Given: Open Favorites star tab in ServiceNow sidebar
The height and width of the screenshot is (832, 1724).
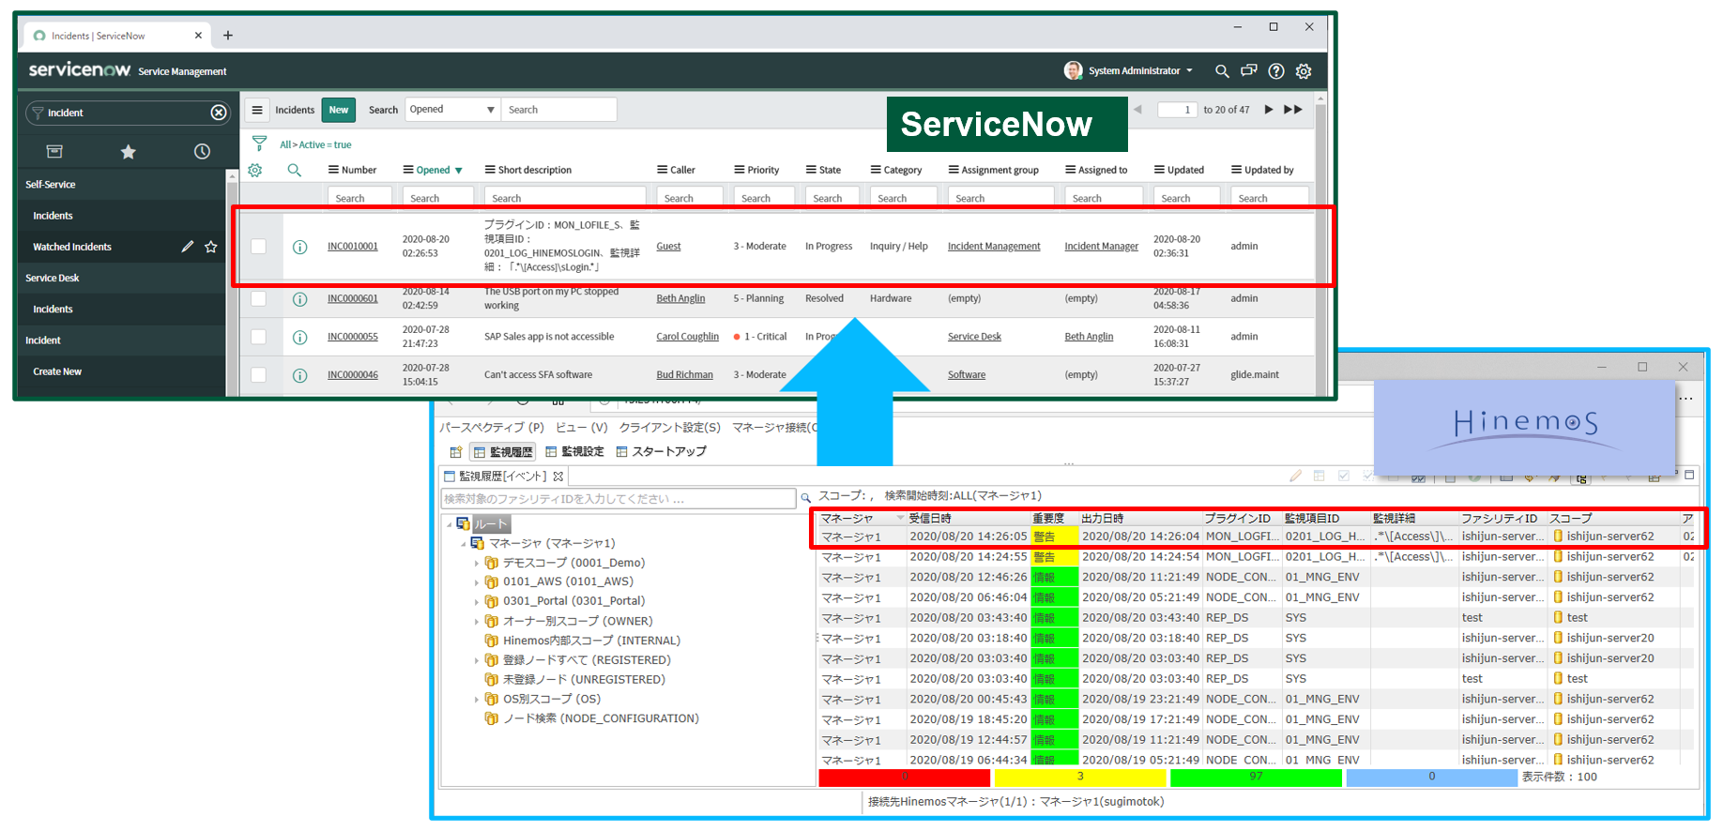Looking at the screenshot, I should point(129,152).
